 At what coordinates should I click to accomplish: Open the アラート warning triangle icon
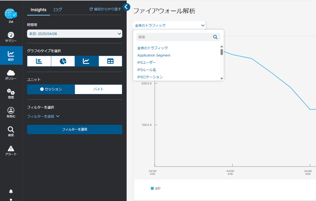[11, 149]
